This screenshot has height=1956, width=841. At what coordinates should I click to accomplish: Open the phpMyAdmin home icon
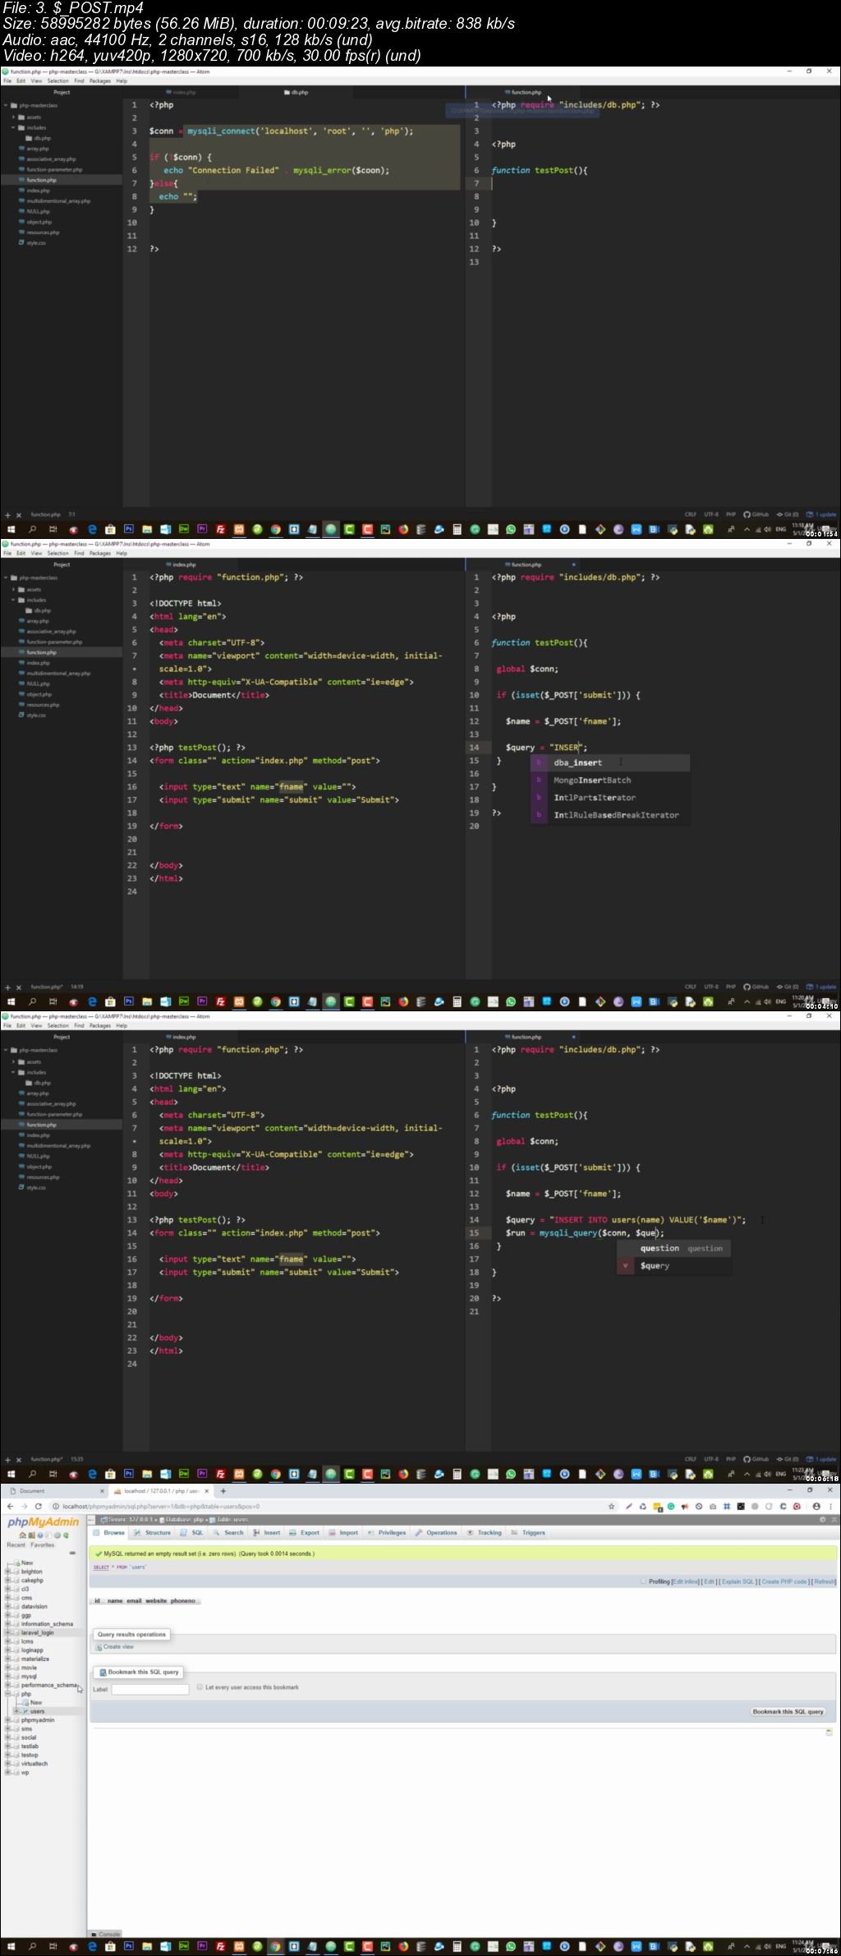pos(22,1535)
